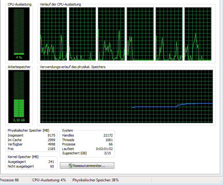Screen dimensions: 223x185
Task: Click the physical memory usage history graph
Action: pyautogui.click(x=127, y=96)
